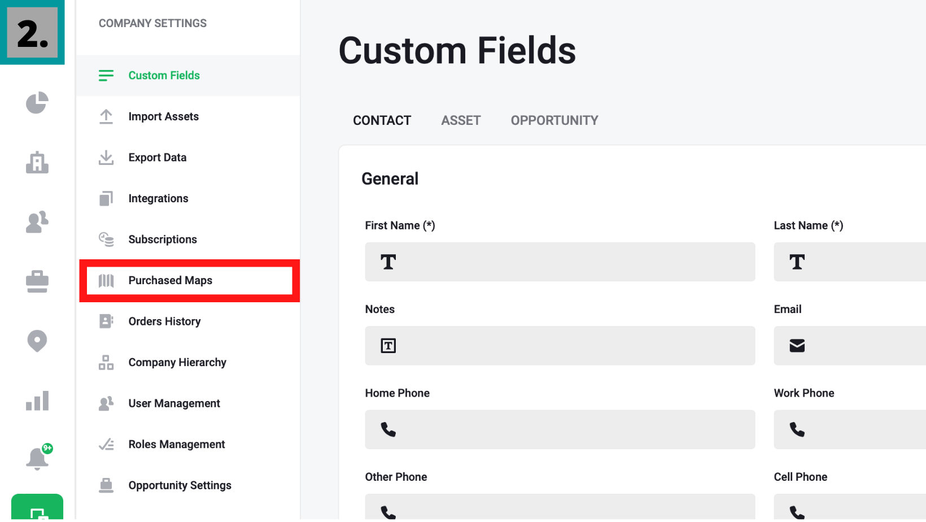926x522 pixels.
Task: Click the briefcase opportunities sidebar icon
Action: click(x=37, y=281)
